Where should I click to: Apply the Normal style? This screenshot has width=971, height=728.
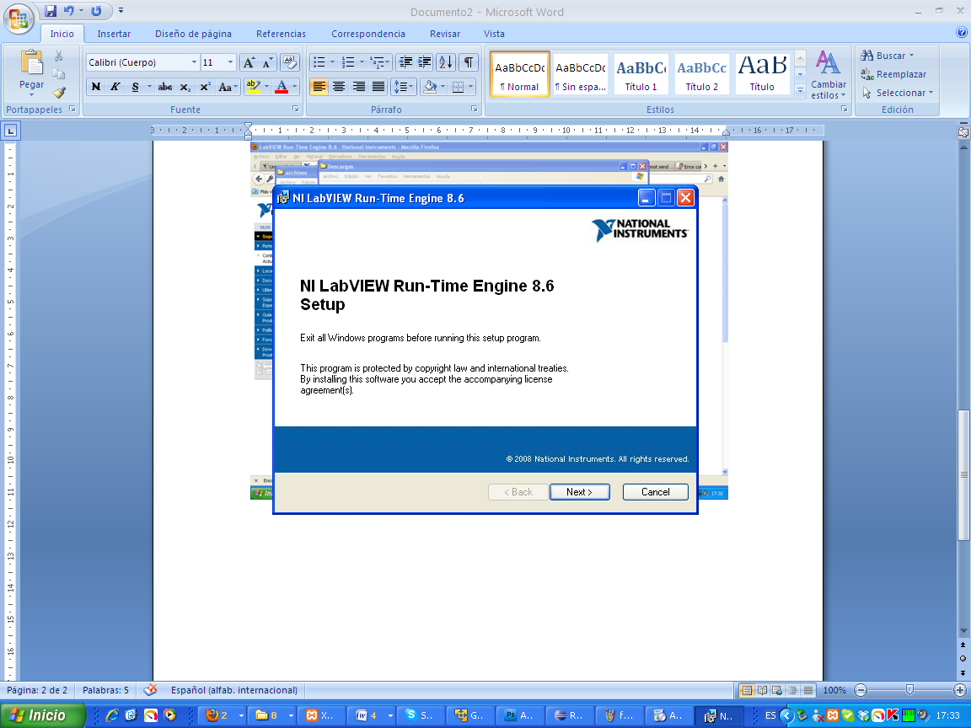click(x=519, y=74)
